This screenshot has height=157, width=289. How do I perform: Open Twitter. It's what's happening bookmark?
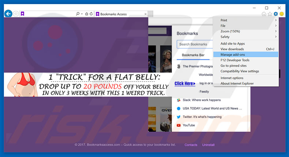coord(202,117)
